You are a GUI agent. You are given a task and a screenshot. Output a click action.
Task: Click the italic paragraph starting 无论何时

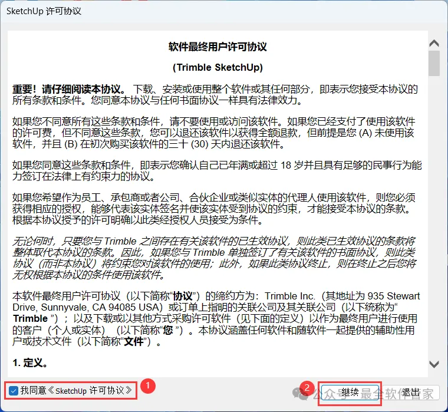214,258
